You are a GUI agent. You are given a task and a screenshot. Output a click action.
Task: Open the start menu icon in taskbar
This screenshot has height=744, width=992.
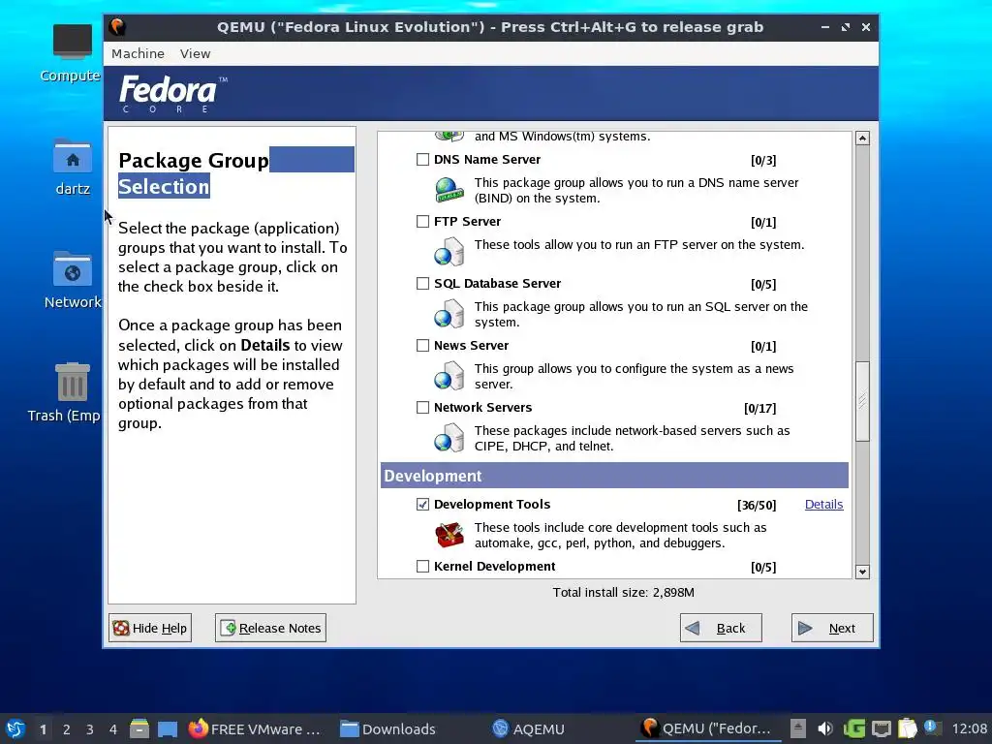pyautogui.click(x=15, y=728)
